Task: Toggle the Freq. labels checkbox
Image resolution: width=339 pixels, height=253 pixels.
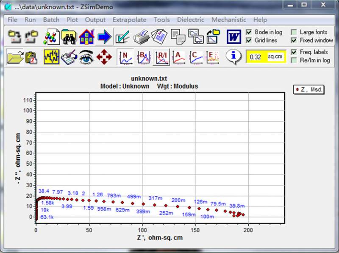Action: click(x=294, y=52)
